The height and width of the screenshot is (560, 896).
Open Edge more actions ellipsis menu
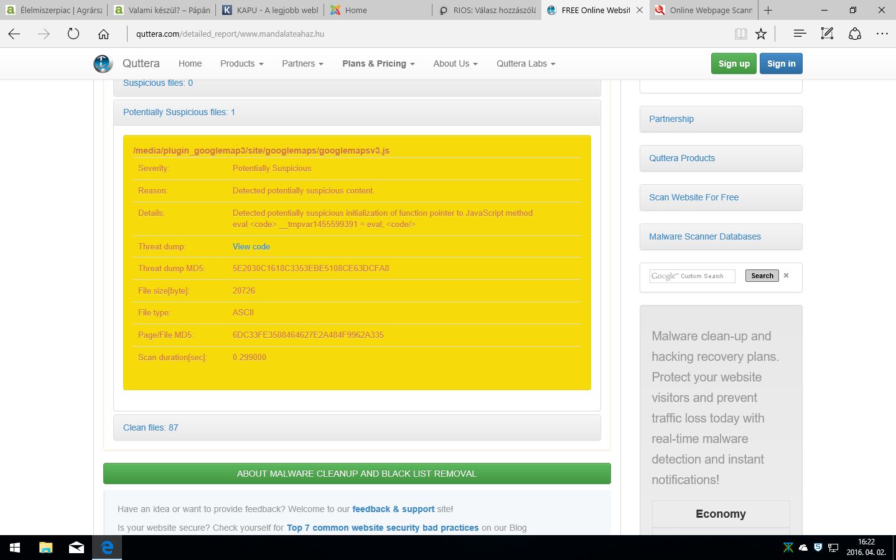(x=882, y=34)
